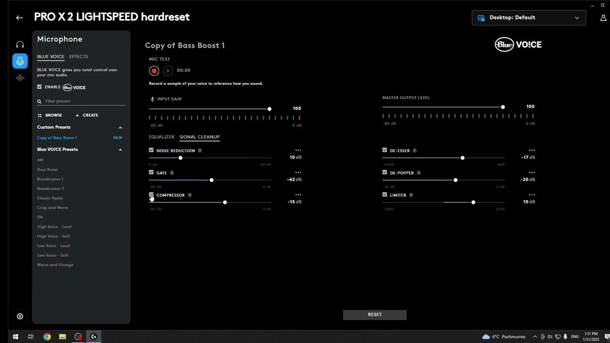This screenshot has height=343, width=610.
Task: Open Gate more options dots
Action: pos(298,172)
